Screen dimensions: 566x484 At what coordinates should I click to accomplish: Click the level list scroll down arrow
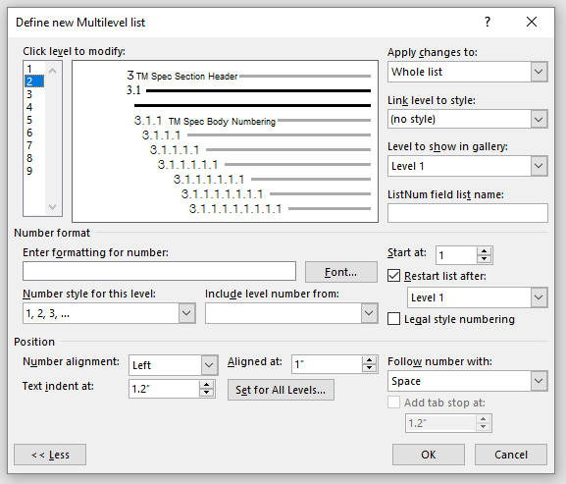(x=53, y=206)
